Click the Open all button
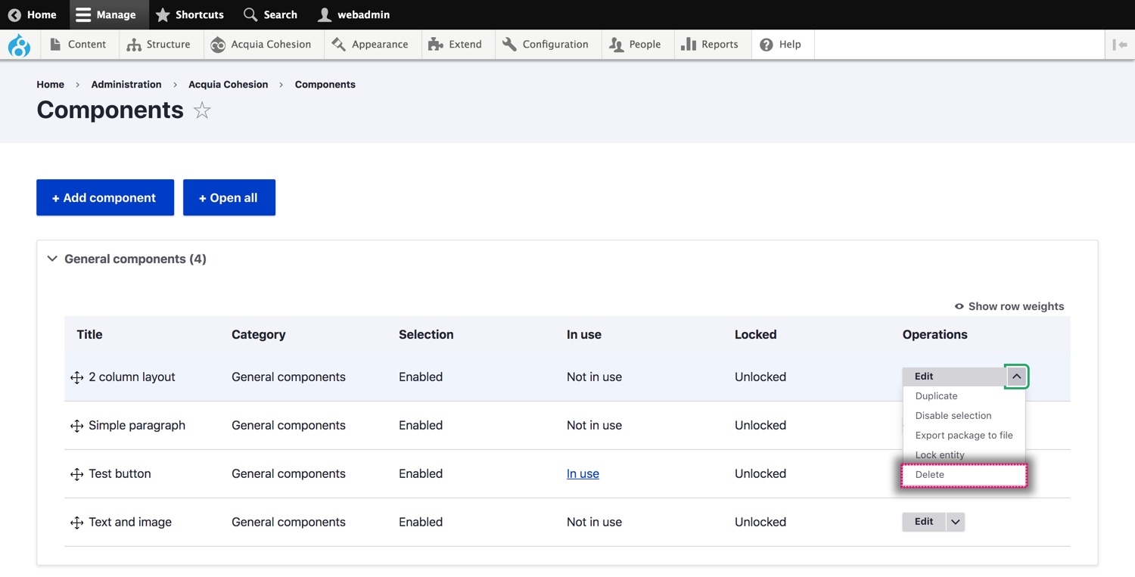The height and width of the screenshot is (577, 1135). coord(229,197)
